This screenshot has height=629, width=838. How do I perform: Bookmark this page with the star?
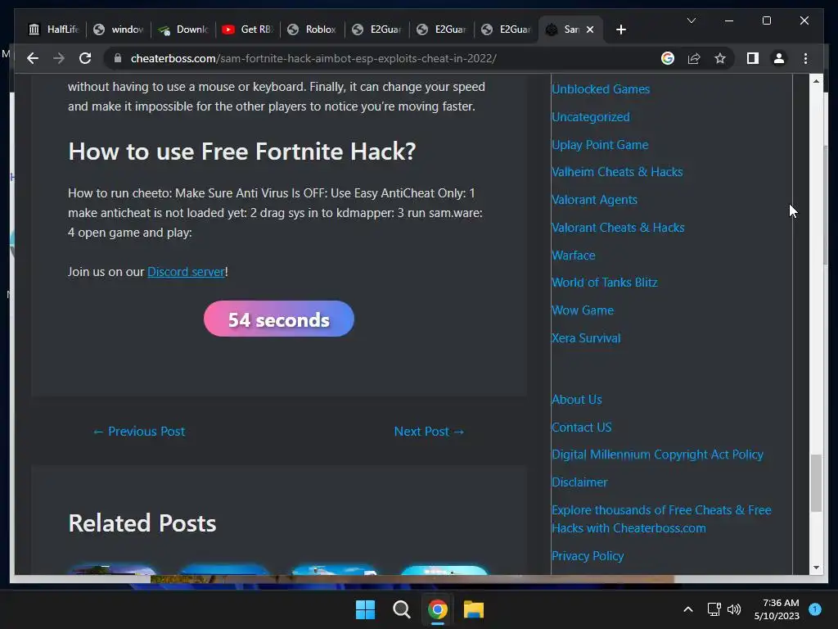tap(720, 58)
